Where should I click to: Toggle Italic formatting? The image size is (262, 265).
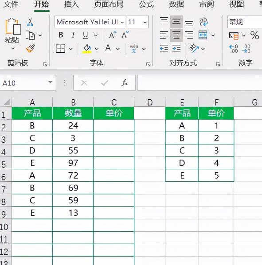pos(73,35)
